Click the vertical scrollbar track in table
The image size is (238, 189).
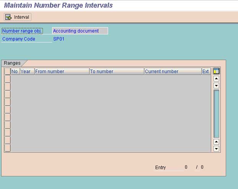216,114
